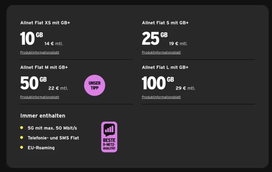Select the Allnet Flat L mit GB+ title
The width and height of the screenshot is (272, 172).
[165, 67]
